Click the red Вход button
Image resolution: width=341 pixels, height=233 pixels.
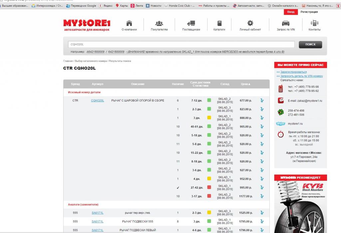[291, 12]
